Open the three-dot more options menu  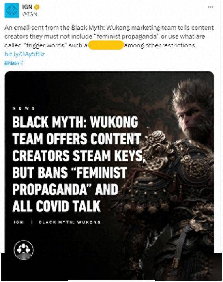[210, 7]
